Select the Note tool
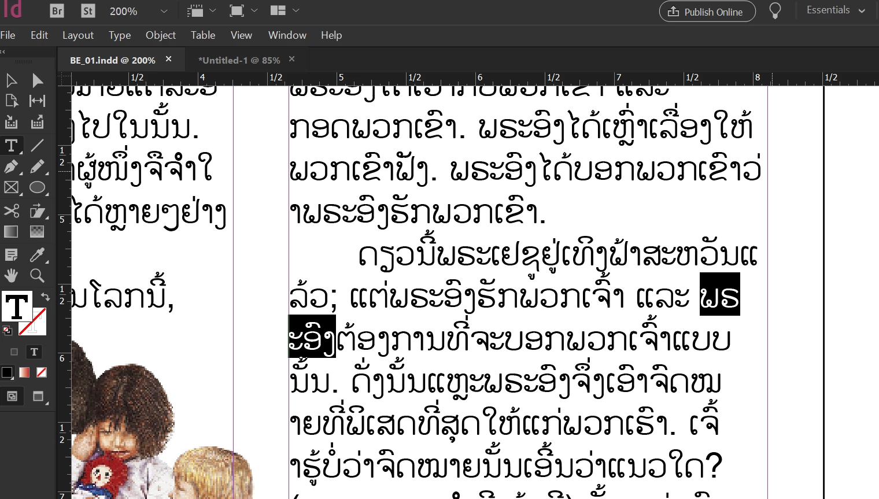 (x=11, y=254)
